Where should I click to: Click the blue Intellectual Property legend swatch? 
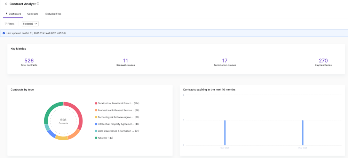pyautogui.click(x=96, y=124)
